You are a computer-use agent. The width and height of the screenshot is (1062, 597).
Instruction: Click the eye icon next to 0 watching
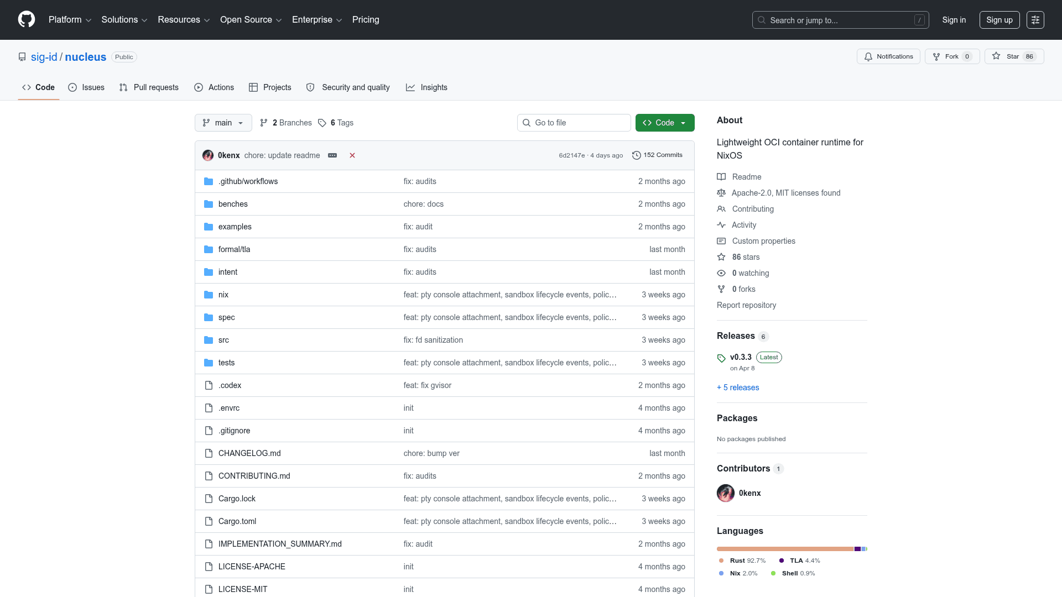721,273
